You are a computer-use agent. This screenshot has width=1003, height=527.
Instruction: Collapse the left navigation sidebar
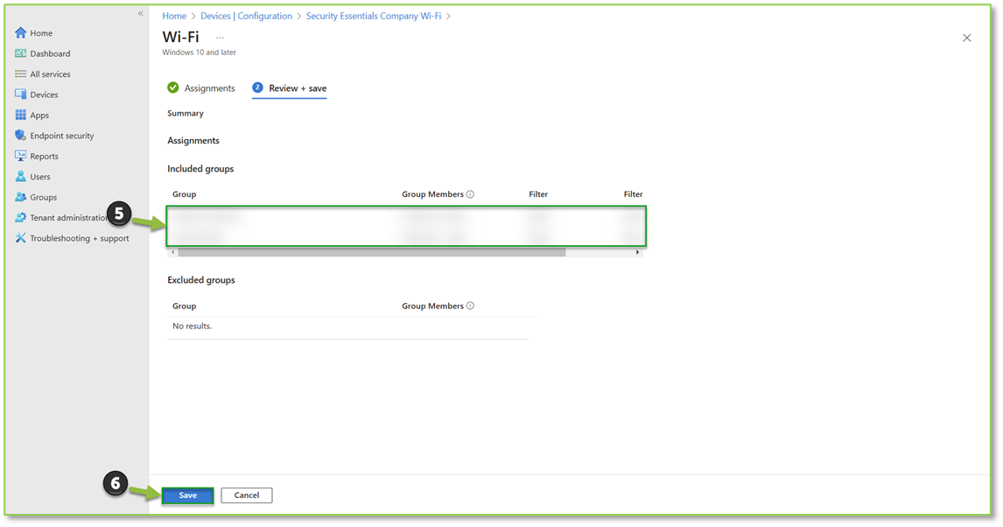tap(140, 13)
